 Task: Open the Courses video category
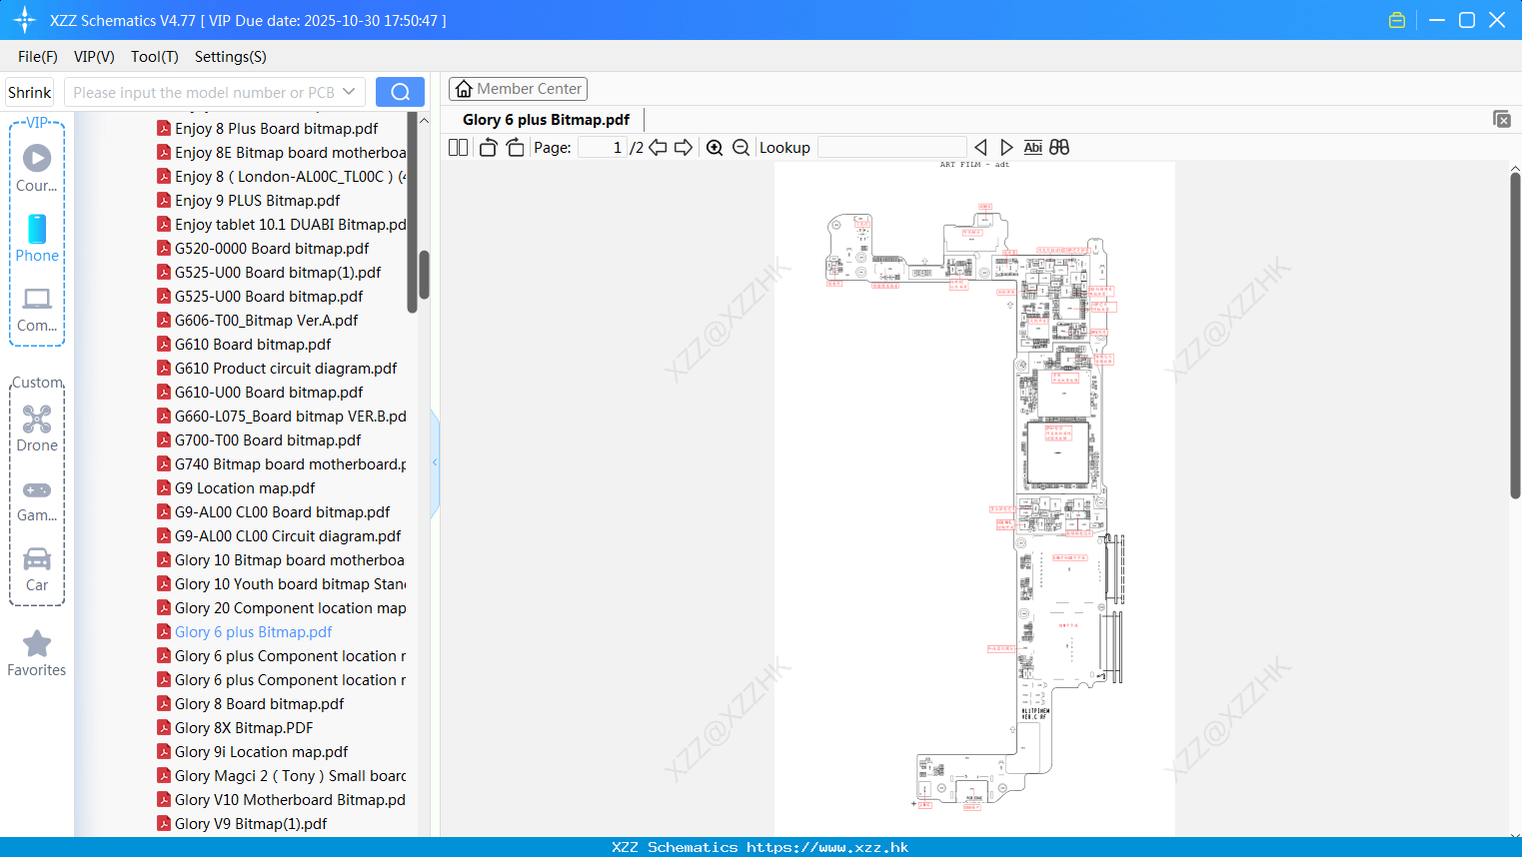coord(37,168)
